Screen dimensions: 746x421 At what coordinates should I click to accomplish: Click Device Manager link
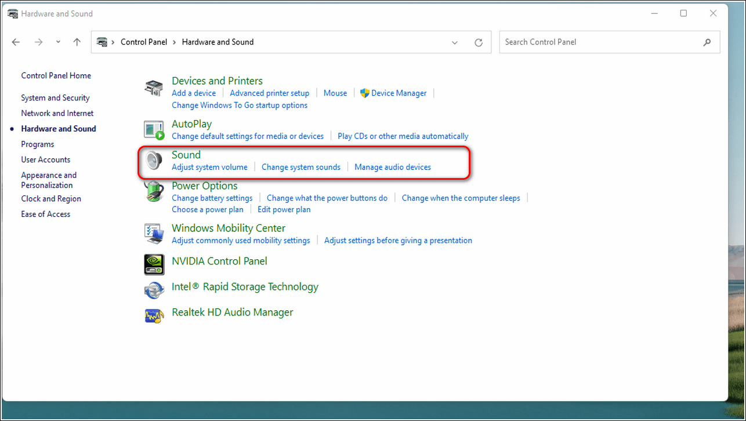(x=399, y=93)
